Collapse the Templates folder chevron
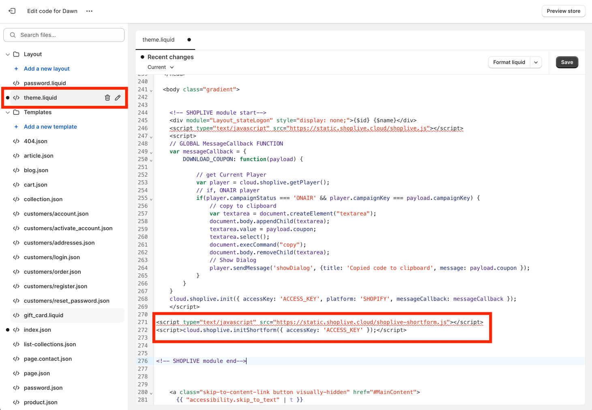The image size is (592, 410). [x=8, y=112]
